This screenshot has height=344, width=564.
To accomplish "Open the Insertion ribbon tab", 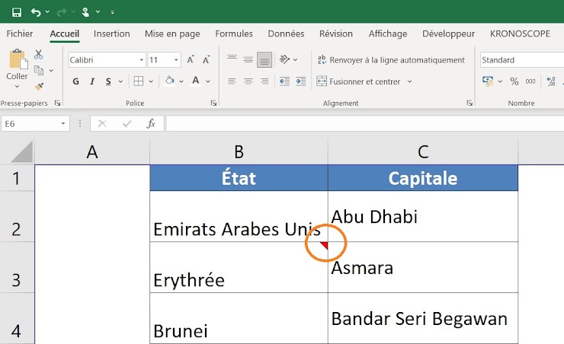I will tap(111, 33).
